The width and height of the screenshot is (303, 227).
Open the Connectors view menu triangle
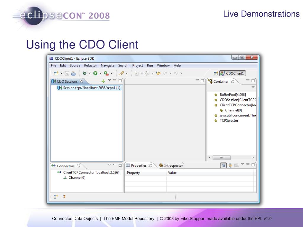pyautogui.click(x=109, y=165)
